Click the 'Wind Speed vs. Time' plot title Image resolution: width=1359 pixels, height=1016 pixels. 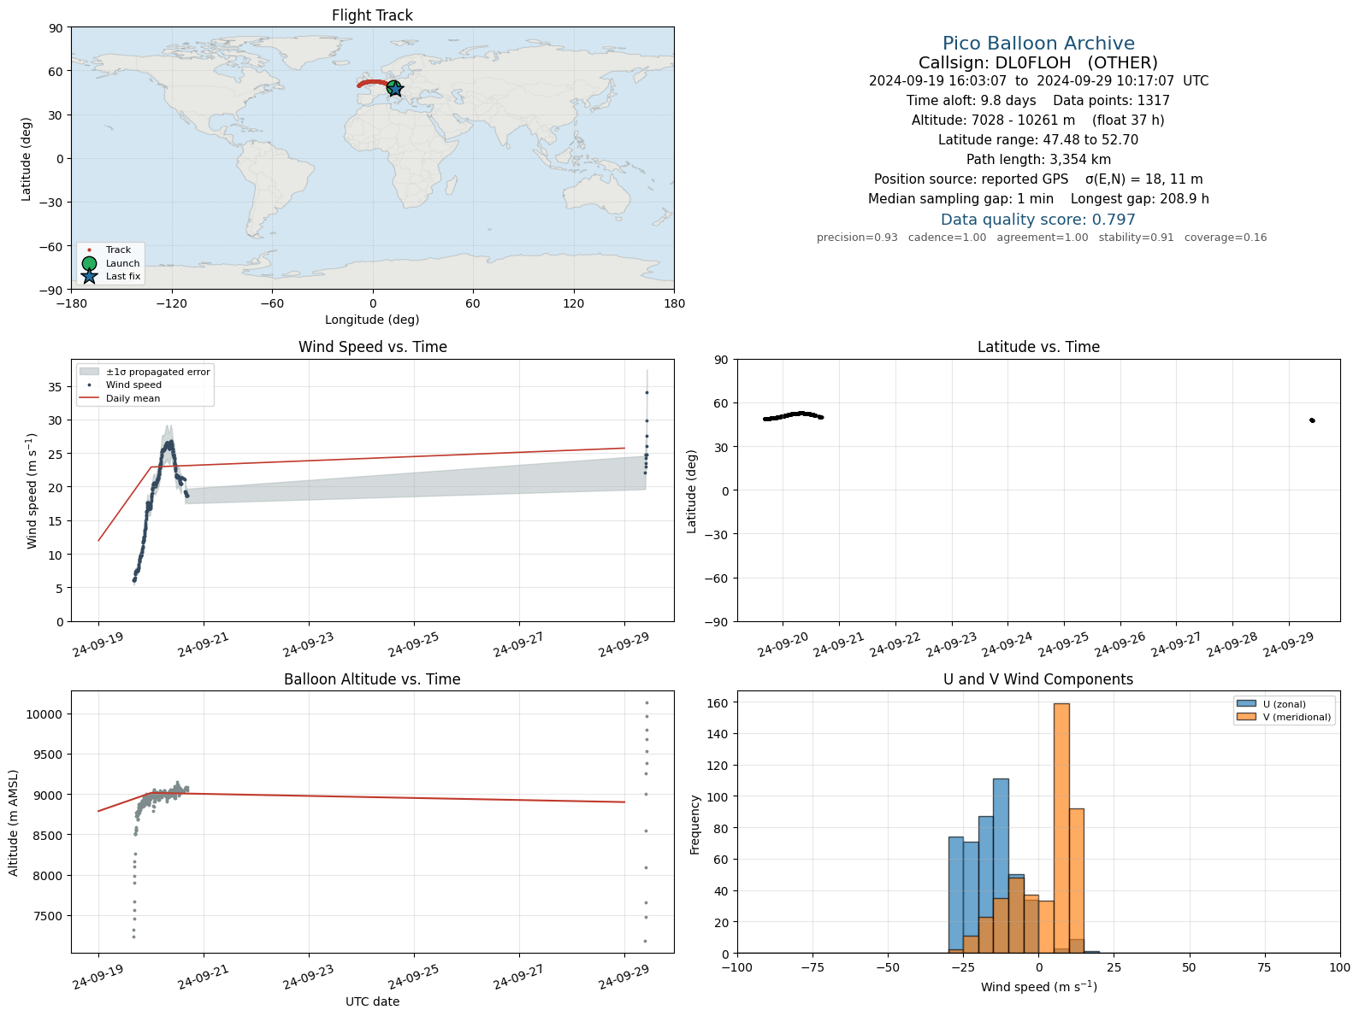372,347
